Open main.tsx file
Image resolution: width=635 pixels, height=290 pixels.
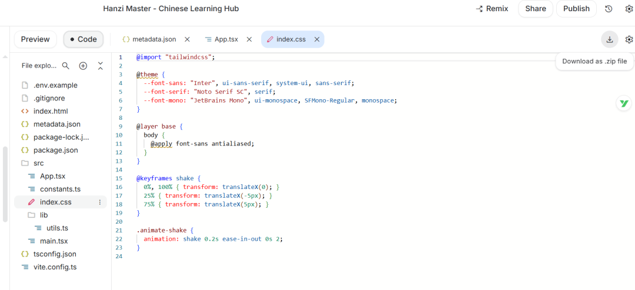tap(54, 241)
